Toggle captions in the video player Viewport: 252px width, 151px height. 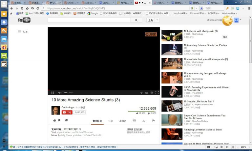coord(146,93)
